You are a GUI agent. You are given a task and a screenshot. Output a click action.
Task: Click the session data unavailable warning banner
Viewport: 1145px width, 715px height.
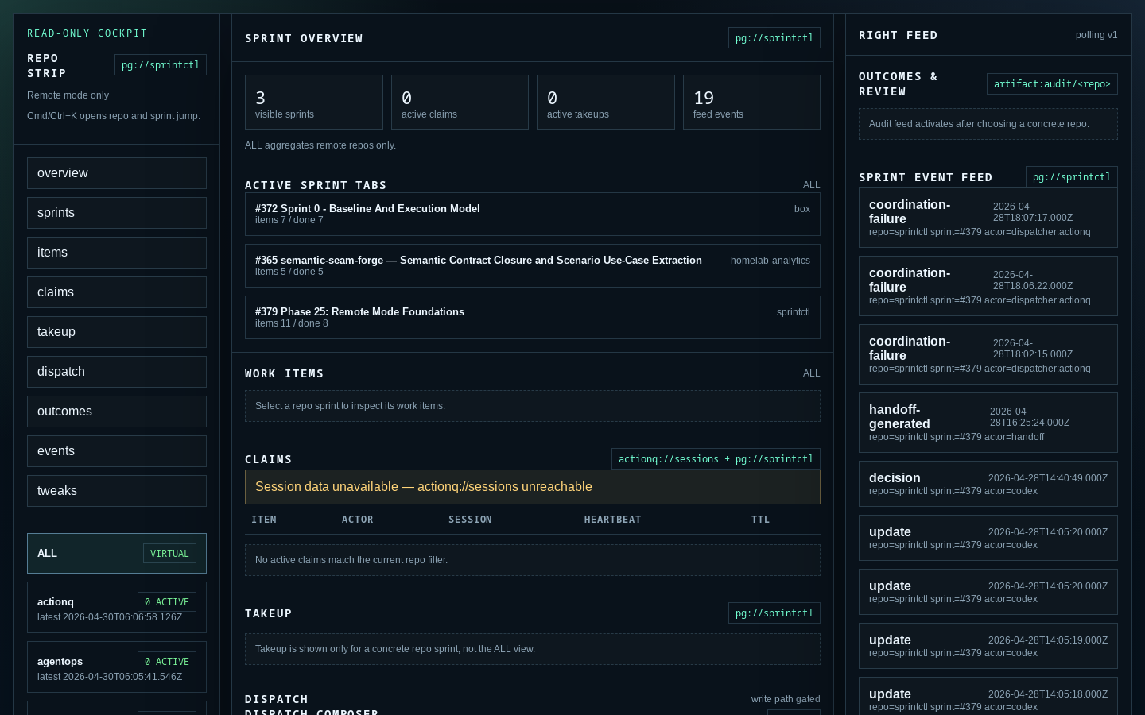(x=533, y=487)
